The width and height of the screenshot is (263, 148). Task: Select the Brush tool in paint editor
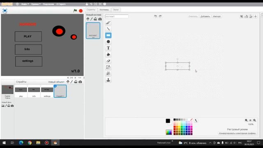click(108, 23)
